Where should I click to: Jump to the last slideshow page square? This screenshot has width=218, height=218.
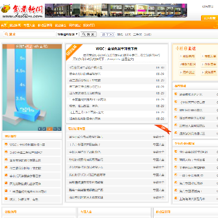[x=59, y=128]
